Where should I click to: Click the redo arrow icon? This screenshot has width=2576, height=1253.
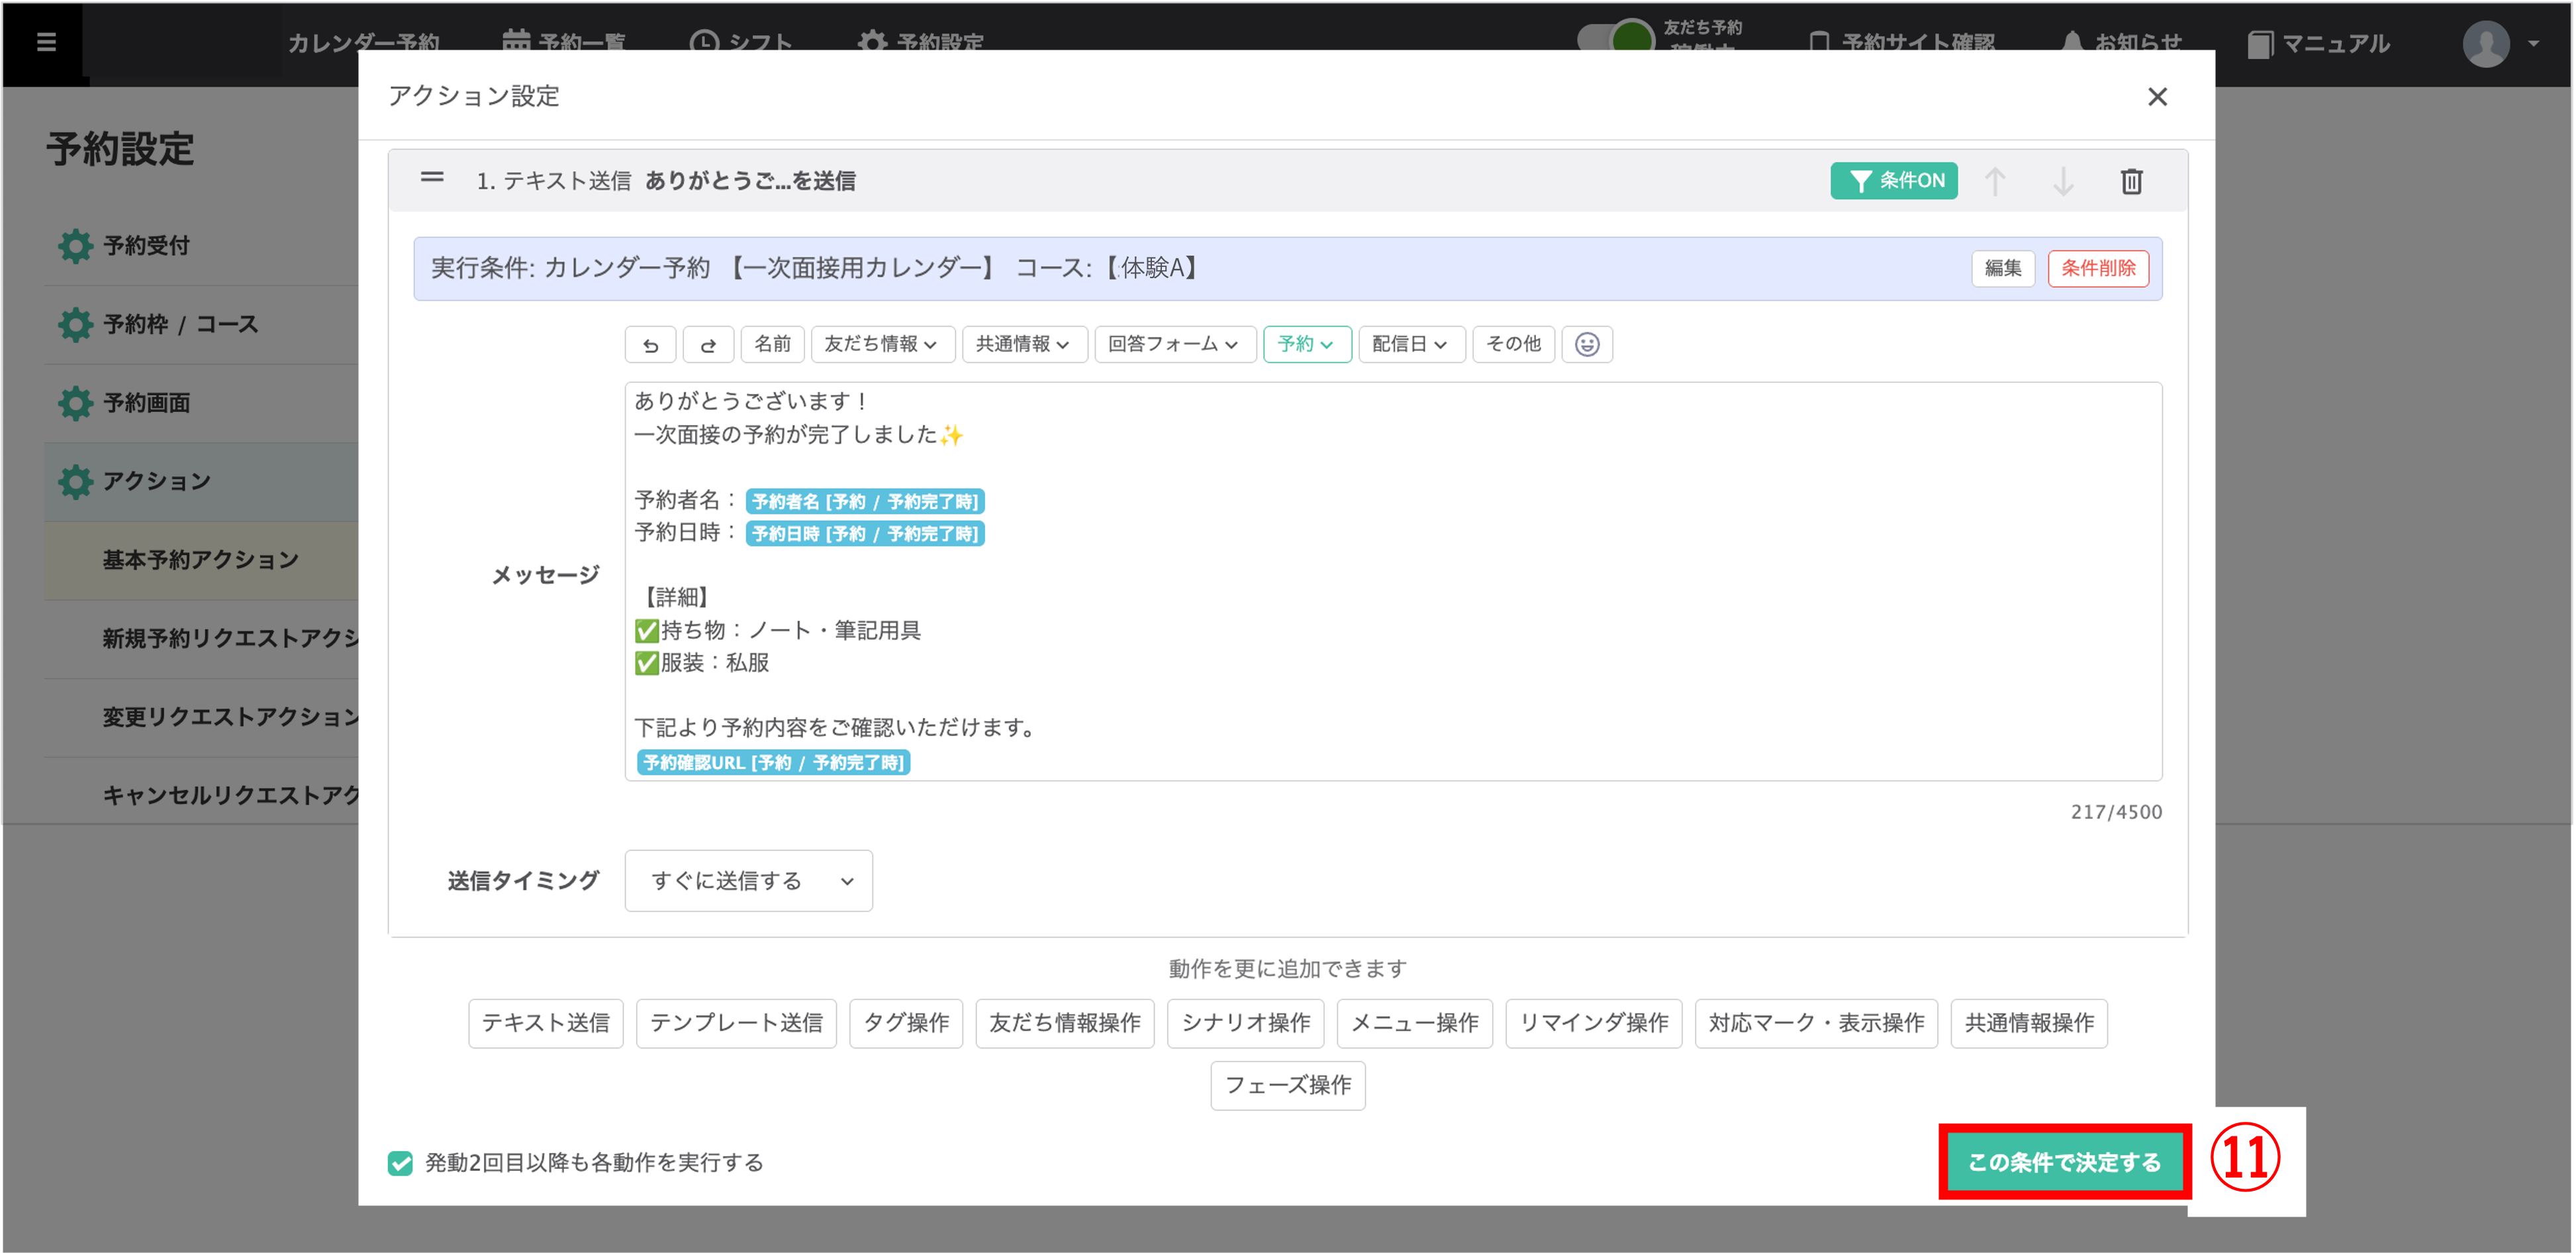point(708,345)
